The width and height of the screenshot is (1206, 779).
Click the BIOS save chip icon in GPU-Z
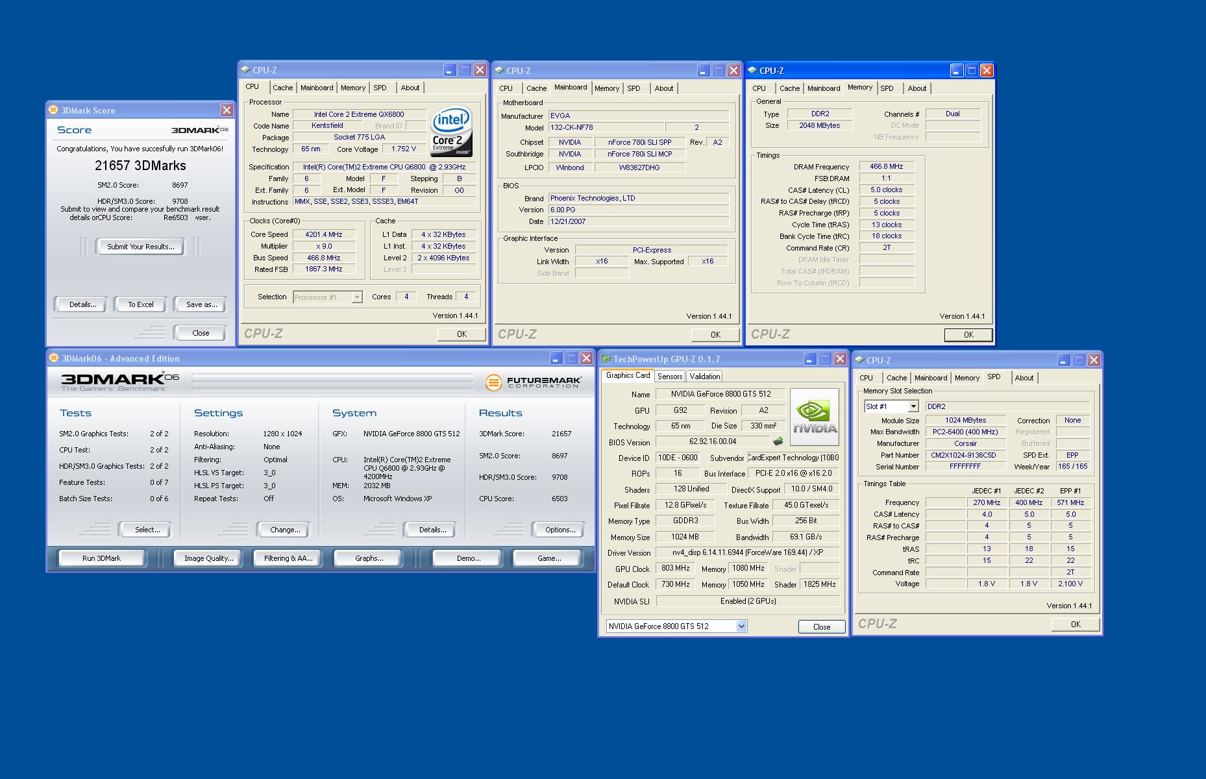click(778, 441)
